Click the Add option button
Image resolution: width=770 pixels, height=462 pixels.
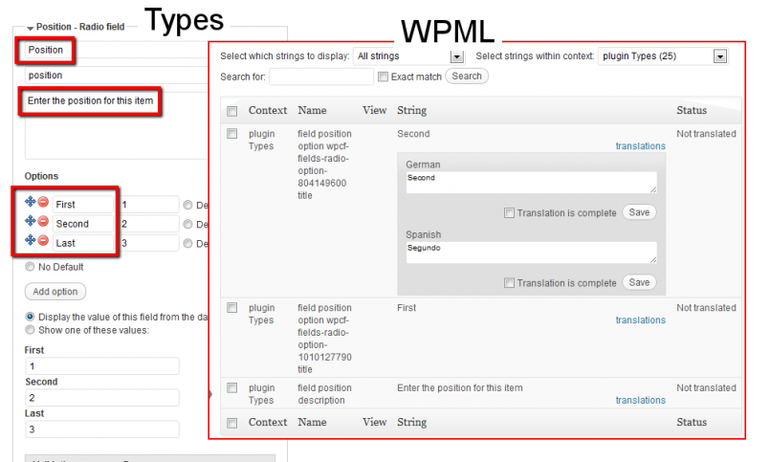pyautogui.click(x=55, y=291)
